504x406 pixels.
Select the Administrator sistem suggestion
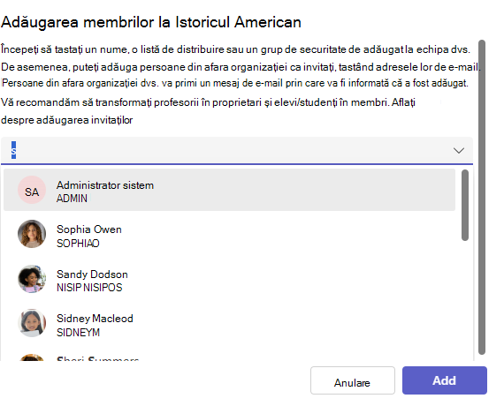coord(229,190)
